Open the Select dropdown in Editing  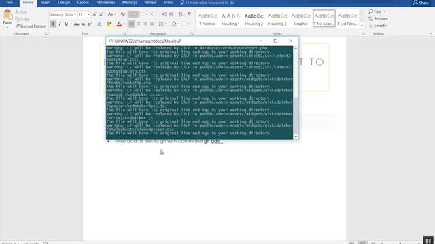(378, 26)
